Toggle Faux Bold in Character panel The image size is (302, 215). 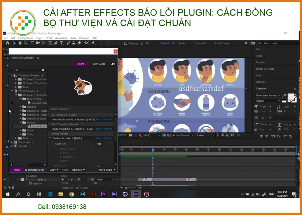coord(261,136)
